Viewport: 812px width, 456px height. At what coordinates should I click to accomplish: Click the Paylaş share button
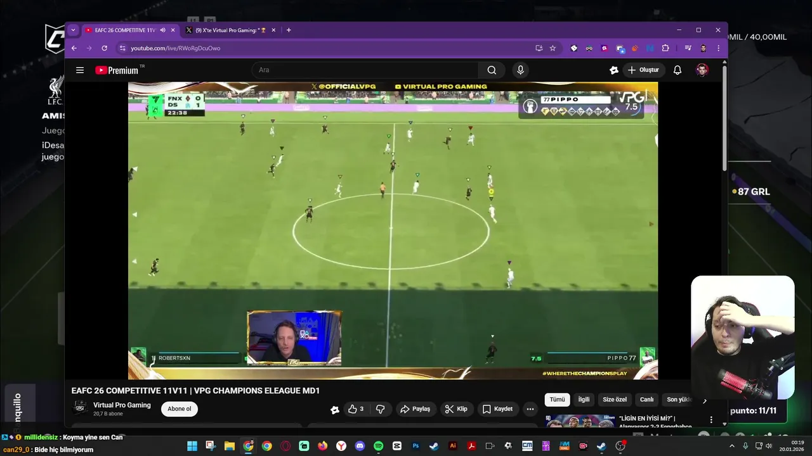tap(415, 409)
